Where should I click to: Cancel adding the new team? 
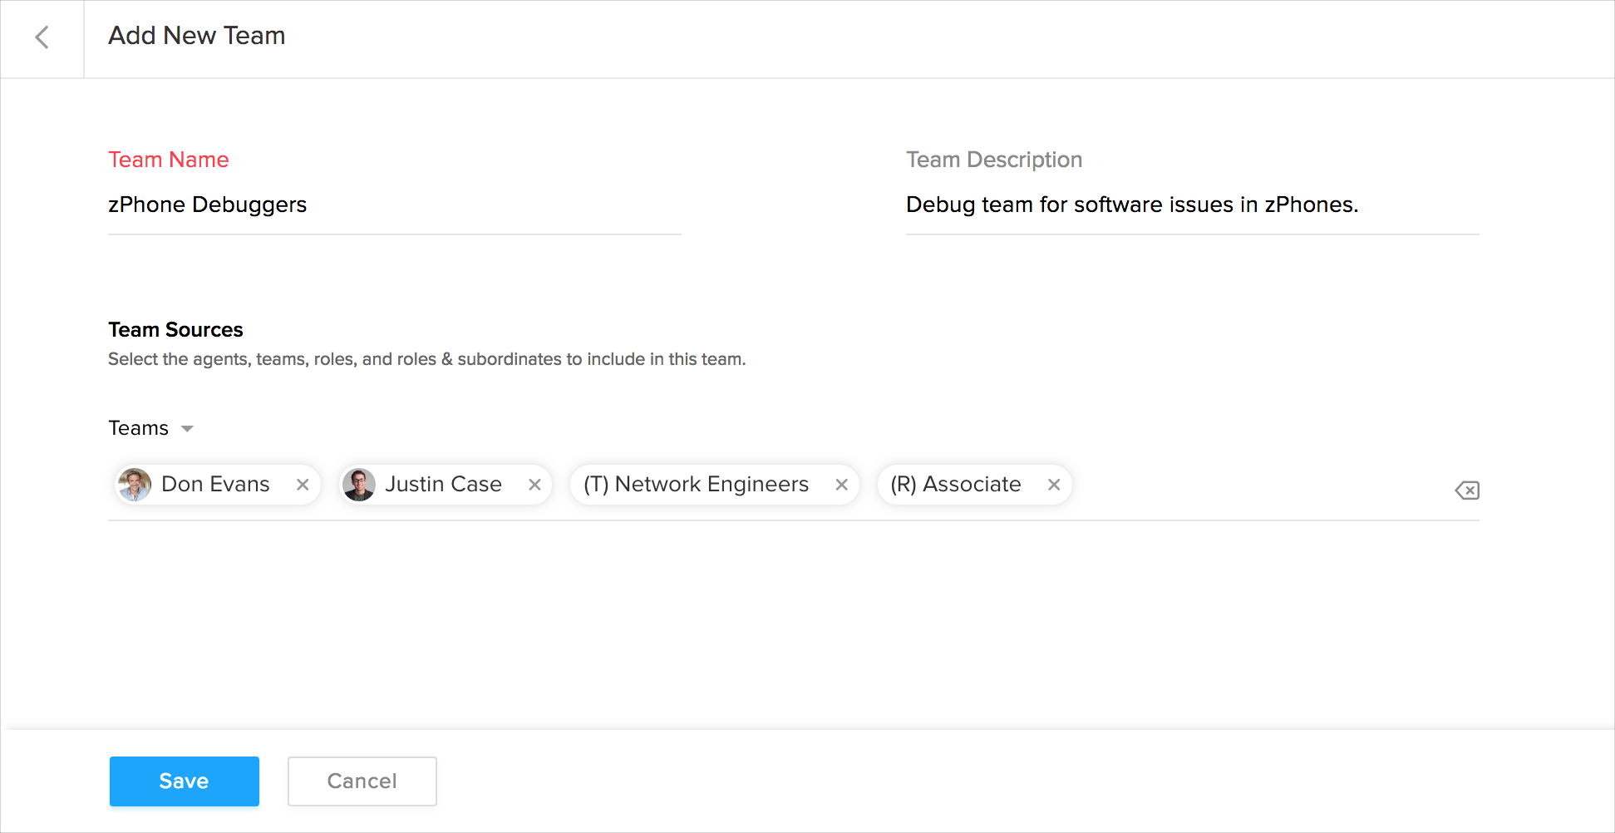(x=362, y=781)
